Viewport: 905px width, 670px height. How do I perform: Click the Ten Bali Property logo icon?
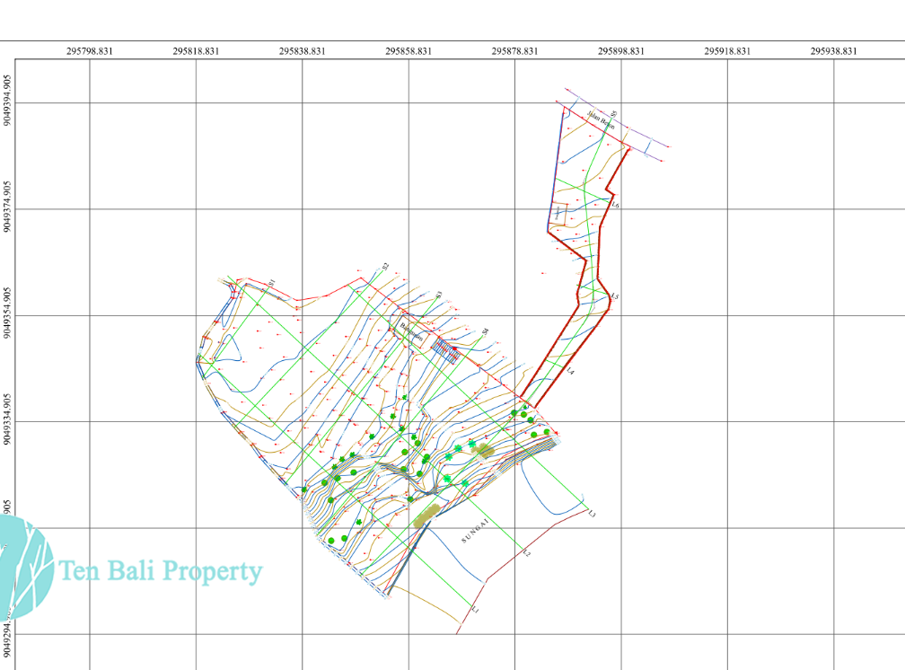coord(24,569)
